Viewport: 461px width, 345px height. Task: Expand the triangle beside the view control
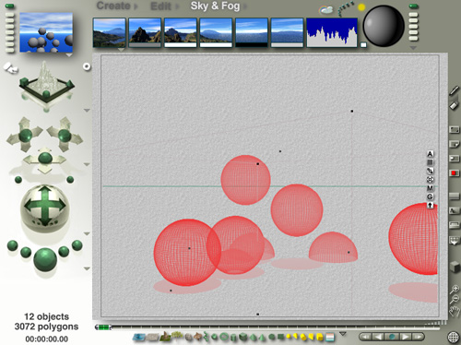(87, 110)
